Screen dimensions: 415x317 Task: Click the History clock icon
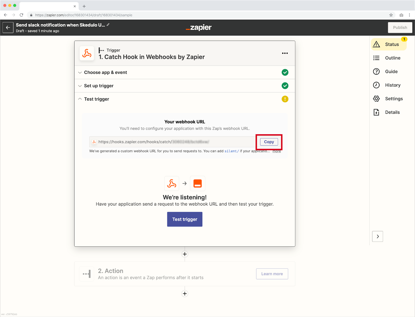(376, 85)
